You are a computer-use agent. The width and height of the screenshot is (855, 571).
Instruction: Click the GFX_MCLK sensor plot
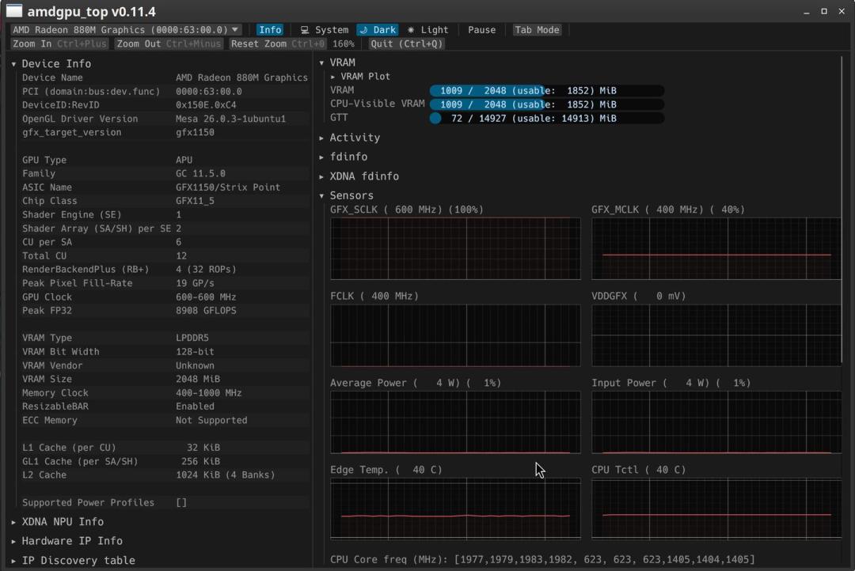[716, 248]
